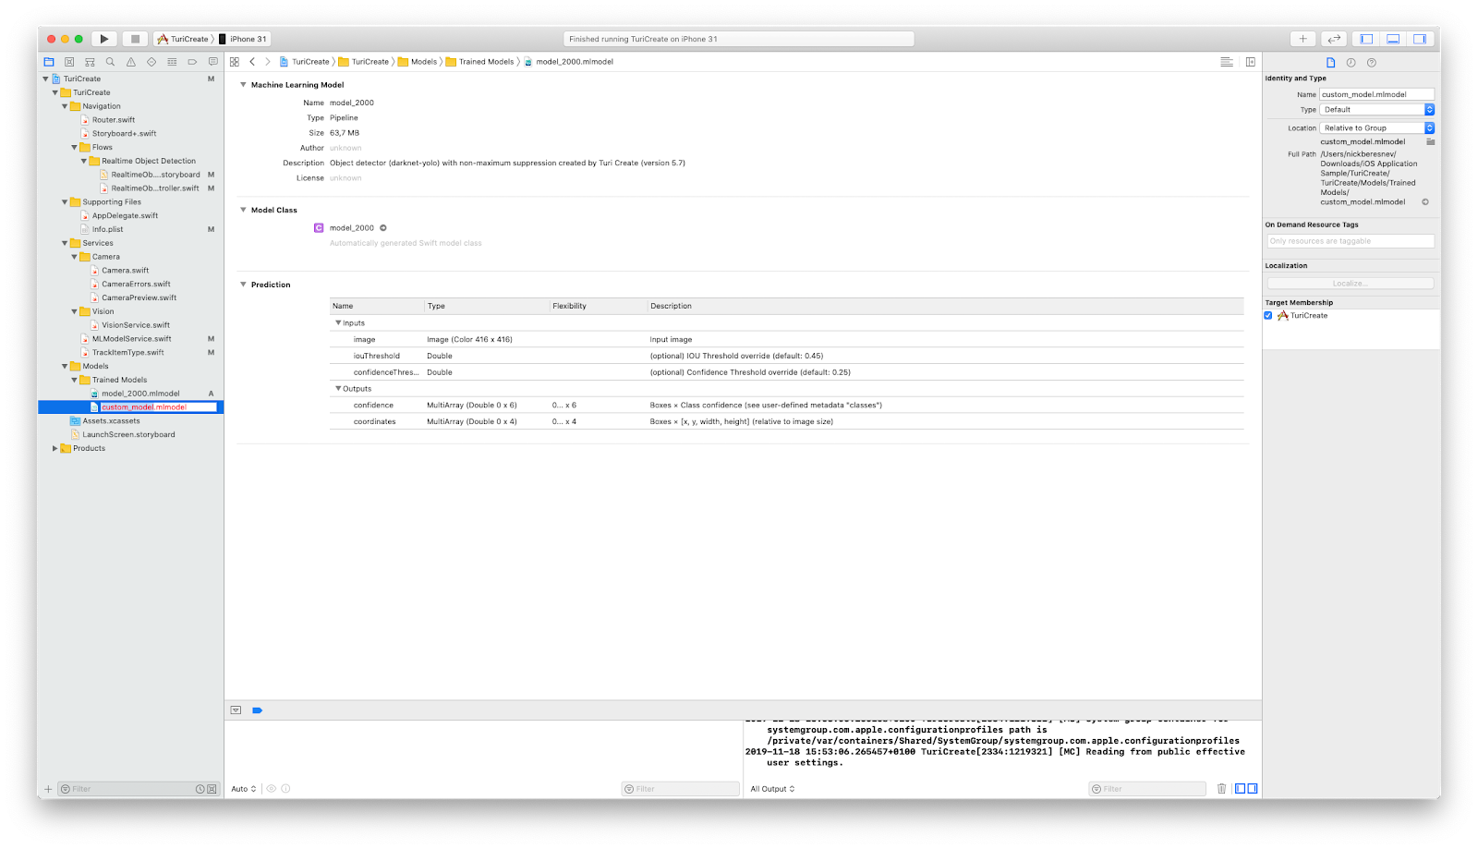Show the History inspector
This screenshot has width=1478, height=849.
(x=1351, y=63)
